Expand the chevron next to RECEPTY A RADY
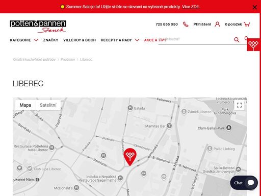 tap(137, 40)
